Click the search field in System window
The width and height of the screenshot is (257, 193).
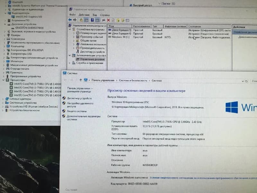click(254, 81)
